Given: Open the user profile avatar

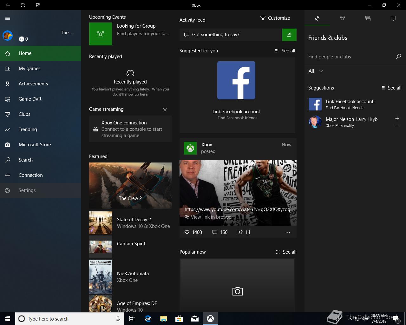Looking at the screenshot, I should click(x=8, y=36).
